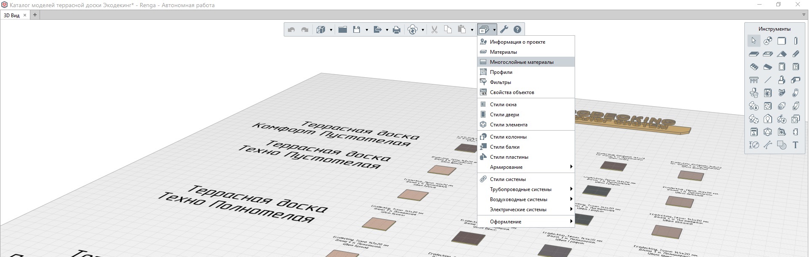Select the Column tool in Инструменты
Viewport: 810px width, 257px height.
coord(795,41)
